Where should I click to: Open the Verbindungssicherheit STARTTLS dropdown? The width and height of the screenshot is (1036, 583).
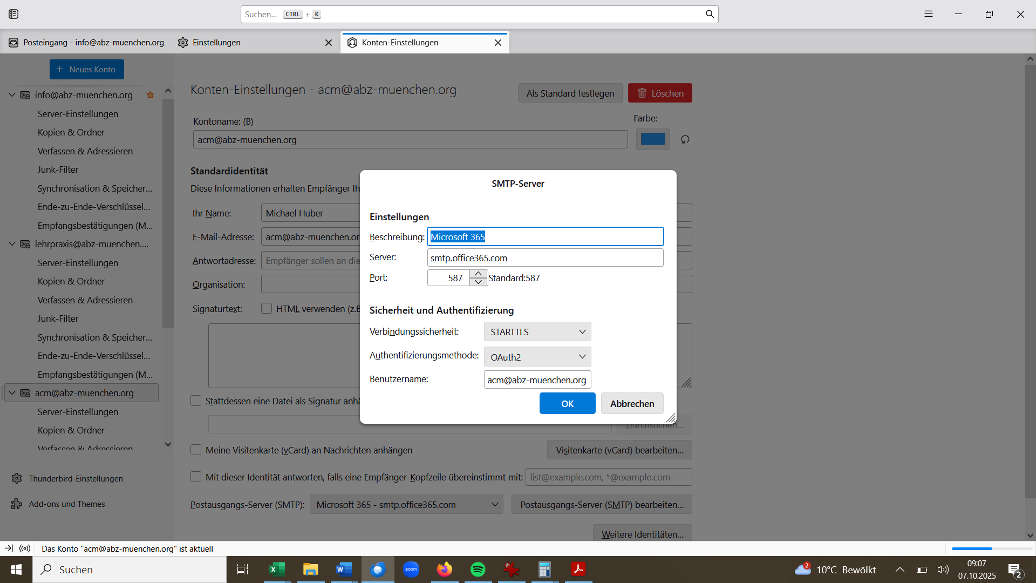(x=537, y=331)
